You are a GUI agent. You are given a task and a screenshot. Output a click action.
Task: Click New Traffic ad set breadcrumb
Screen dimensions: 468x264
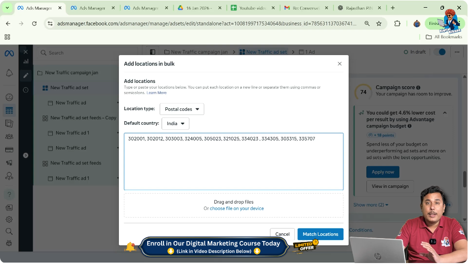pos(263,52)
